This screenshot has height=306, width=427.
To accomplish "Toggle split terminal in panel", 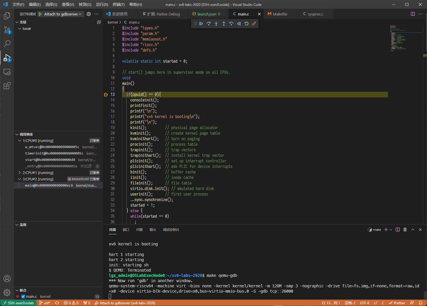I will (x=398, y=230).
